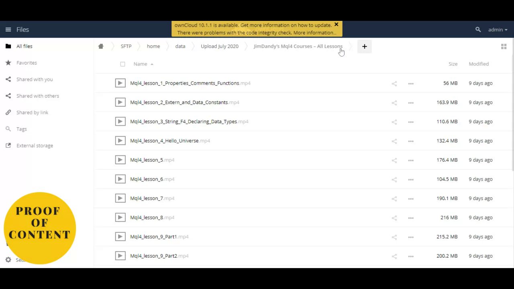Sort files by Size column
Screen dimensions: 514x289
point(453,64)
